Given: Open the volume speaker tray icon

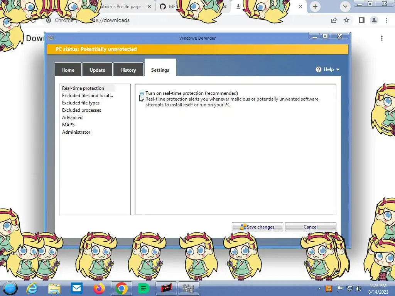Looking at the screenshot, I should [x=359, y=289].
